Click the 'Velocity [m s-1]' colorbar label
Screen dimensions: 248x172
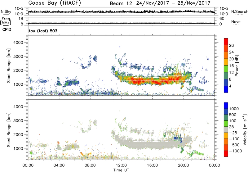[x=245, y=129]
